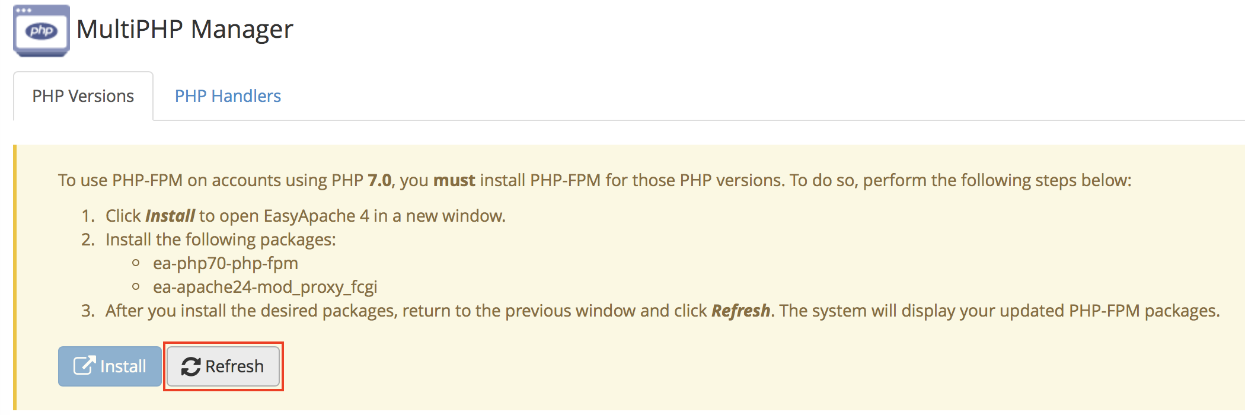Click the bold italic Install word in step one
Screen dimensions: 1245x415
pos(170,216)
